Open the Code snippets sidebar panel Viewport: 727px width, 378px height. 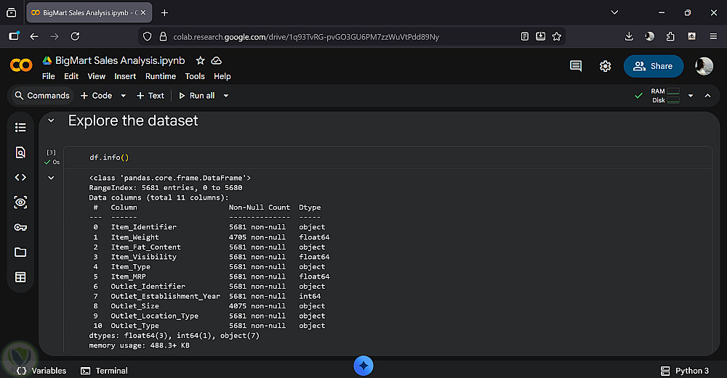click(20, 177)
